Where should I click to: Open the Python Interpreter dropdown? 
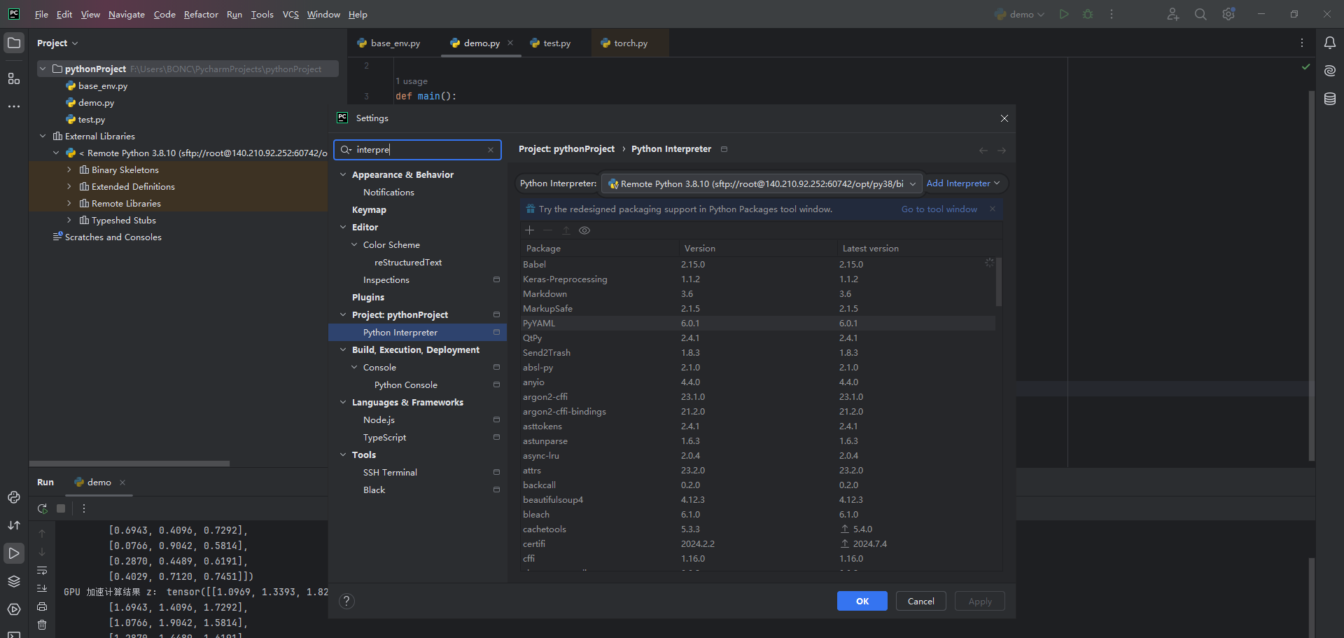(762, 183)
